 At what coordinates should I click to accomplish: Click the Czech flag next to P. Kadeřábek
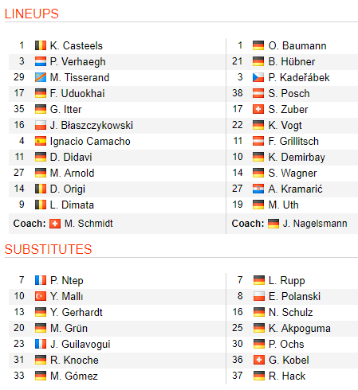pyautogui.click(x=258, y=77)
